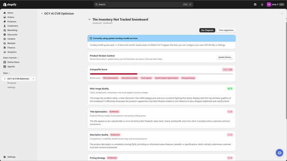The image size is (287, 161).
Task: Click the Finance bank icon
Action: (5, 48)
